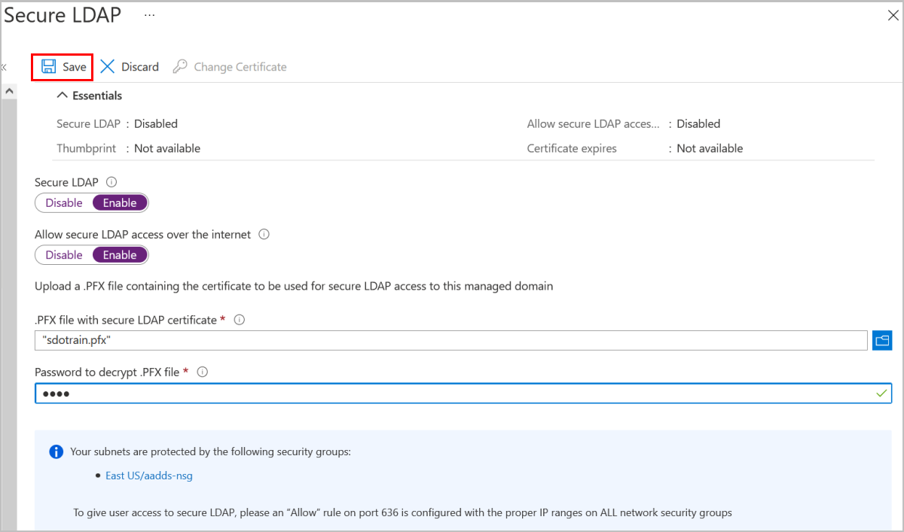Viewport: 904px width, 532px height.
Task: Click the Secure LDAP 'Disabled' essentials value
Action: coord(156,123)
